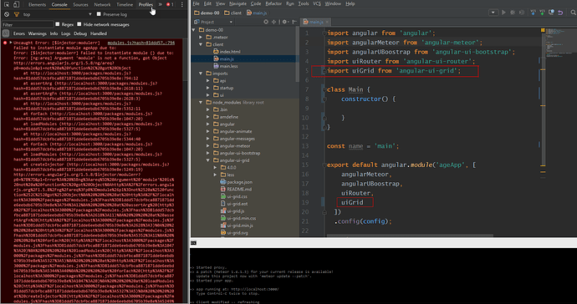
Task: Open modules.js source link in console error
Action: [x=141, y=43]
